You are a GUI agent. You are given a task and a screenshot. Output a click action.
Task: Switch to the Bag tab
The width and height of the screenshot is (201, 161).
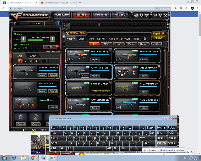[19, 56]
